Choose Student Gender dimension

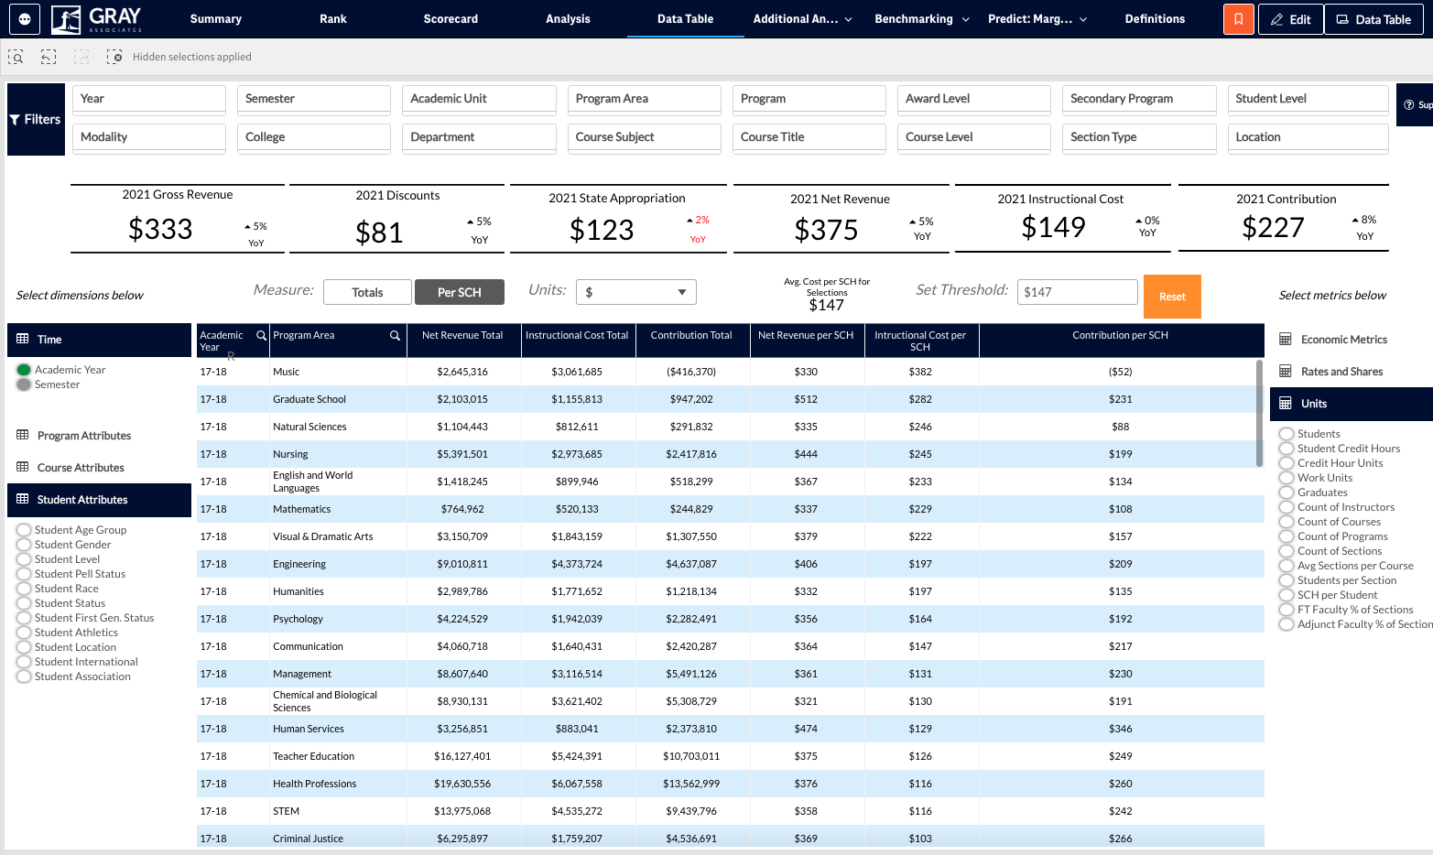click(x=24, y=545)
